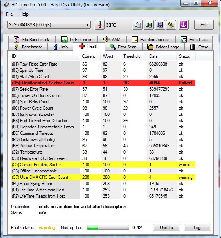Select the Power On Hours Count row
The height and width of the screenshot is (238, 221).
click(x=103, y=95)
